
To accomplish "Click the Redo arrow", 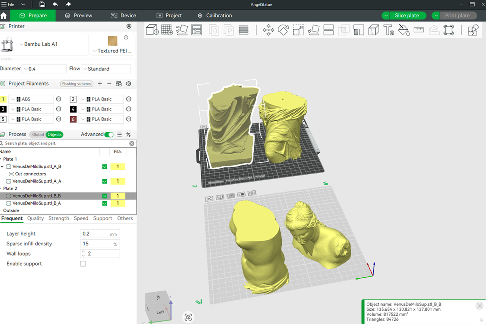I will (x=68, y=4).
